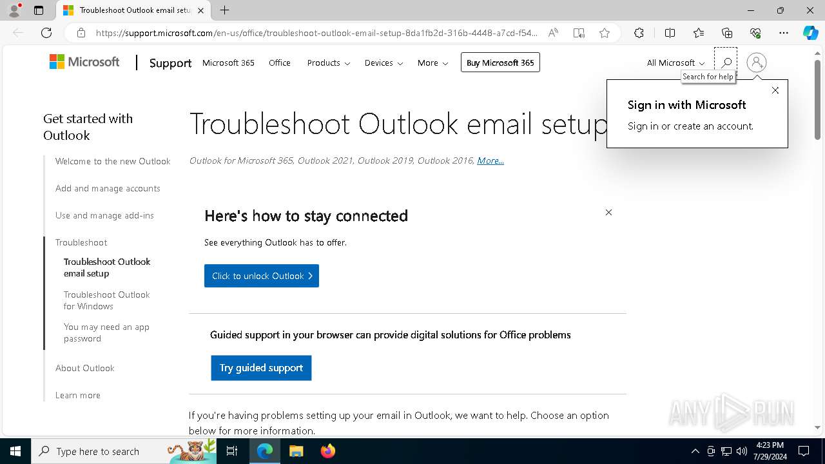View site information lock icon

(x=81, y=33)
